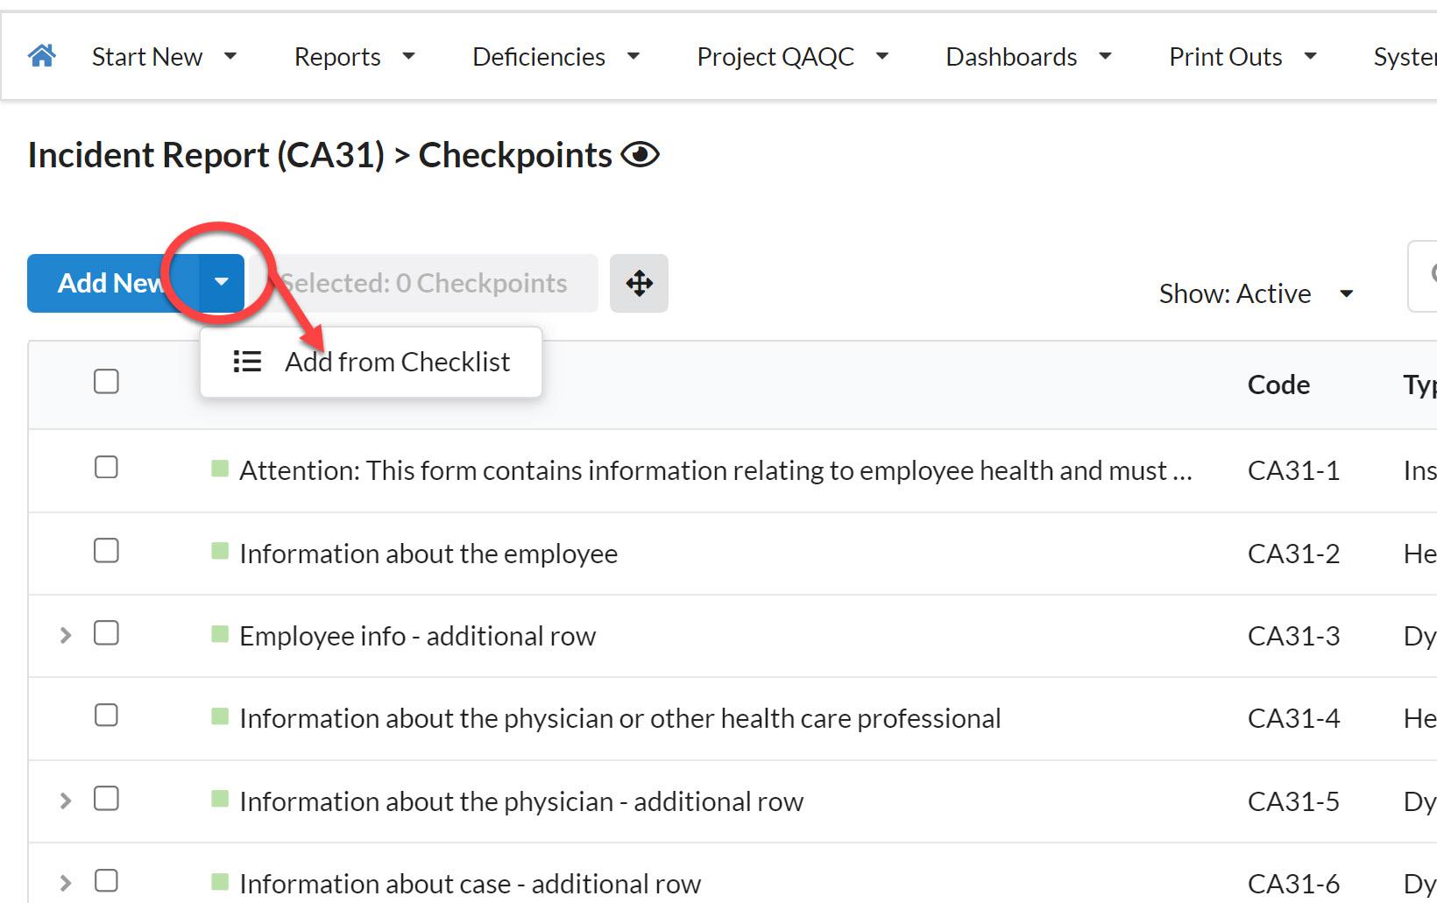Open the Print Outs menu
The width and height of the screenshot is (1437, 903).
(x=1242, y=57)
